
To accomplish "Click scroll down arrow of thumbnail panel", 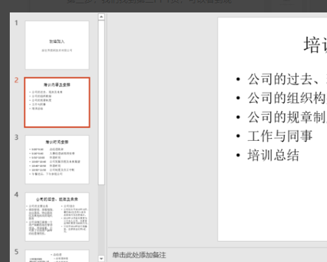I will (101, 258).
